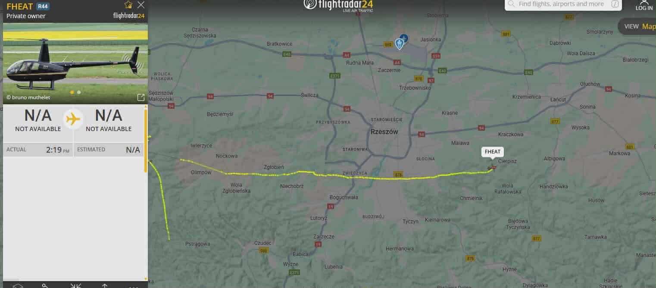Open aircraft photo in external link icon
The image size is (656, 288).
[141, 97]
